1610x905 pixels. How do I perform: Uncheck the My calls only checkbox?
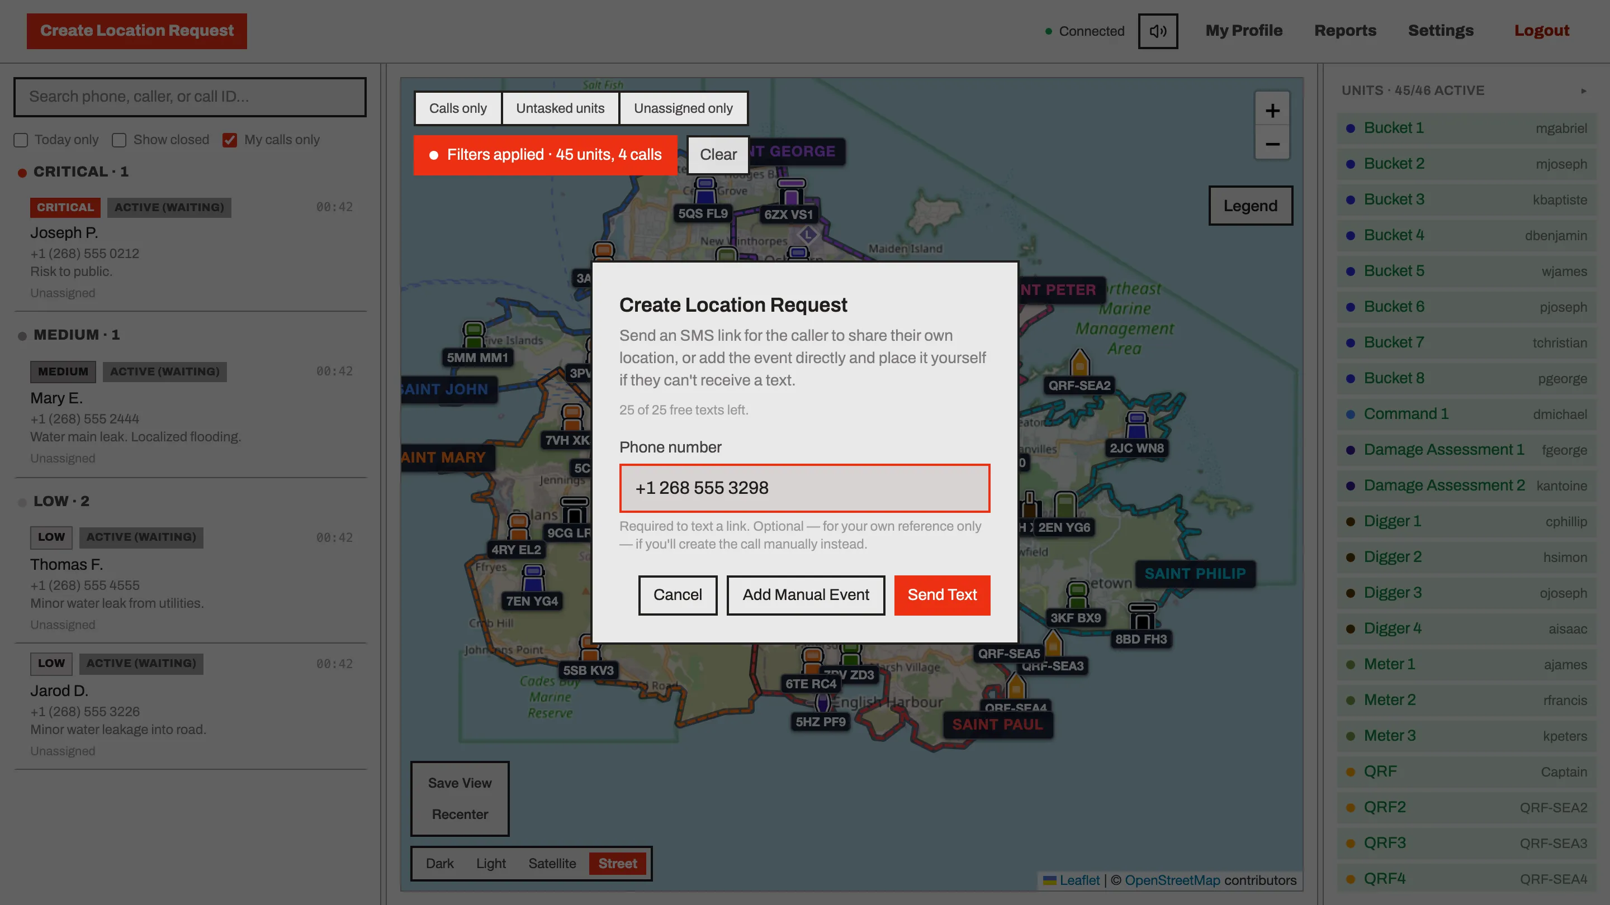[229, 140]
